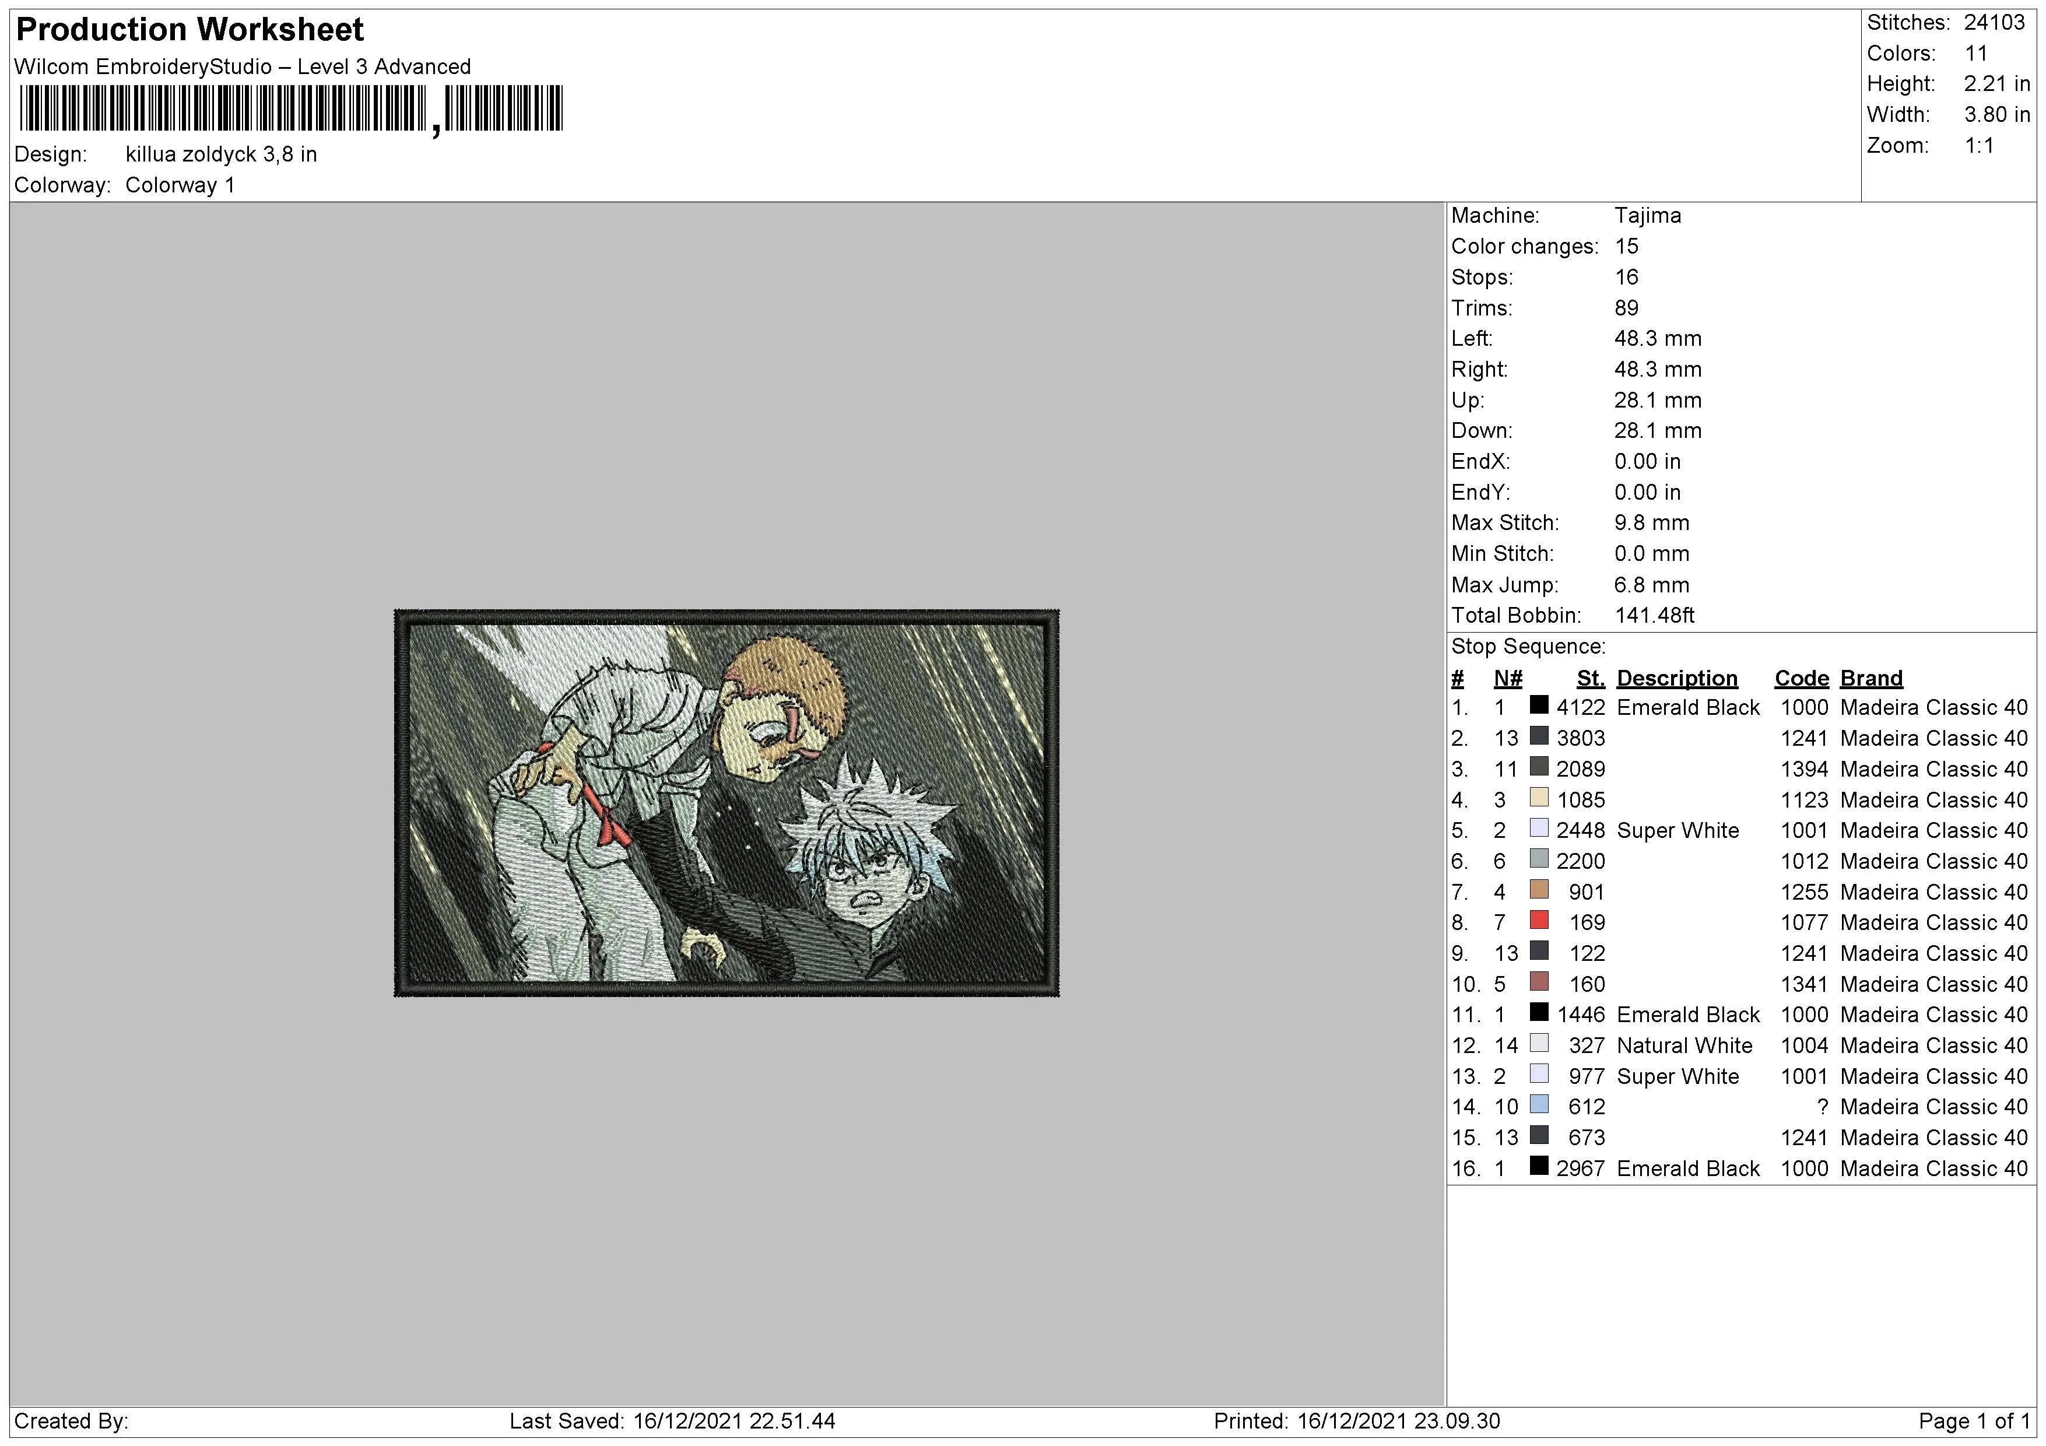Click the 'N#' column header

tap(1508, 679)
